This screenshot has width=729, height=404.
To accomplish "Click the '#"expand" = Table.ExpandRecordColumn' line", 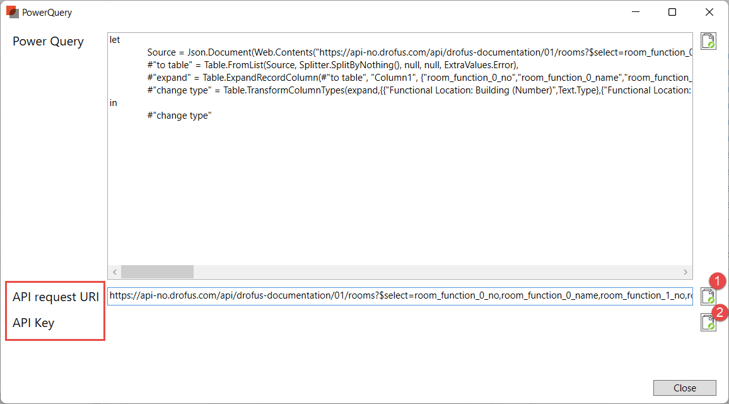I will (x=420, y=78).
